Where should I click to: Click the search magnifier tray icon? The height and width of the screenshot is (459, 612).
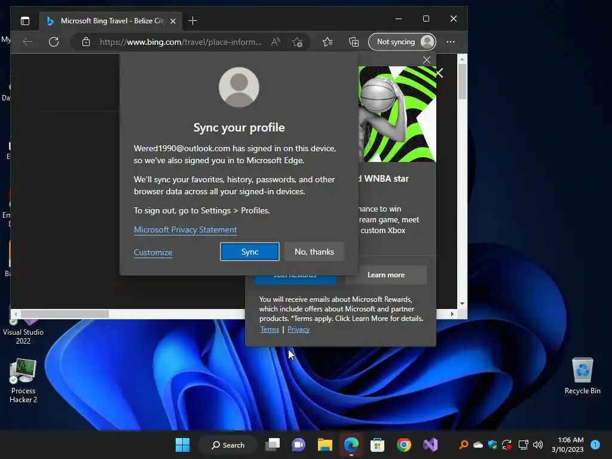click(464, 445)
